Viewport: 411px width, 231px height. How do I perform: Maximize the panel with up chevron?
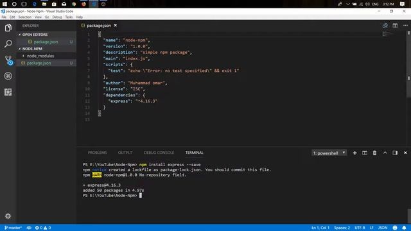[385, 153]
